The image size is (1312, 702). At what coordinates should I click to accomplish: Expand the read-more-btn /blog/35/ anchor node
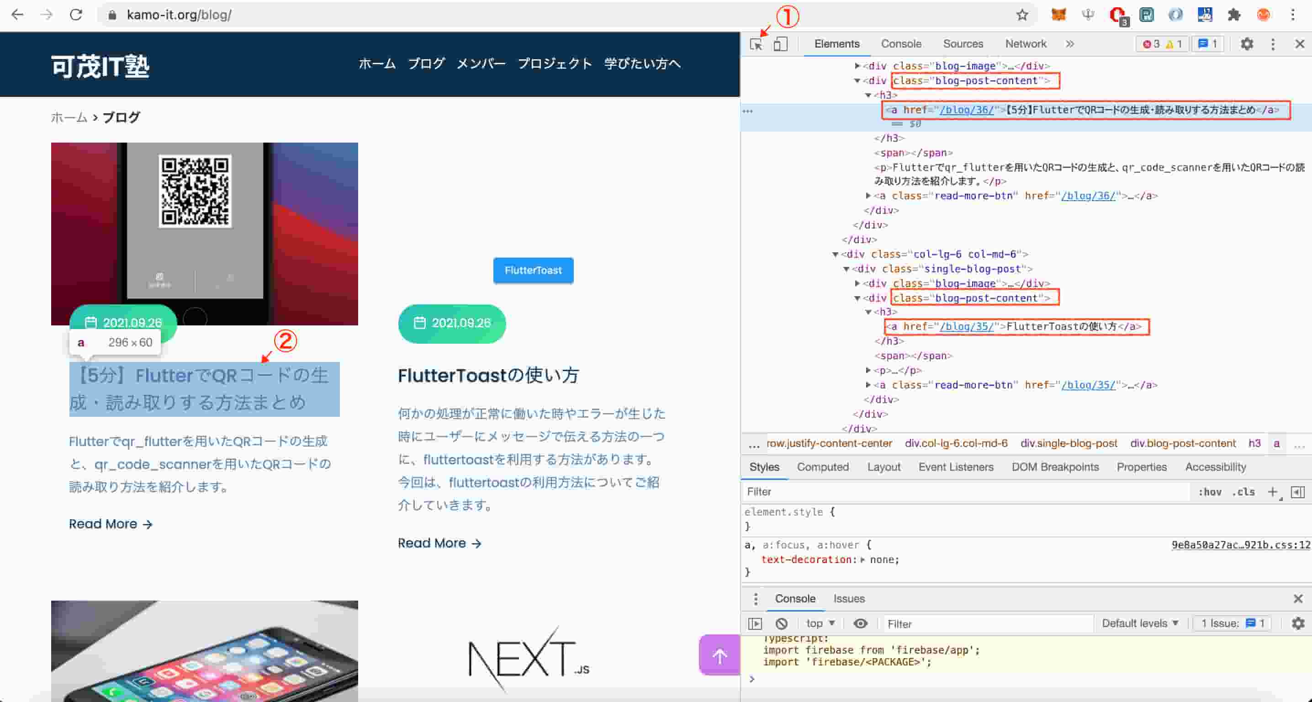(868, 385)
